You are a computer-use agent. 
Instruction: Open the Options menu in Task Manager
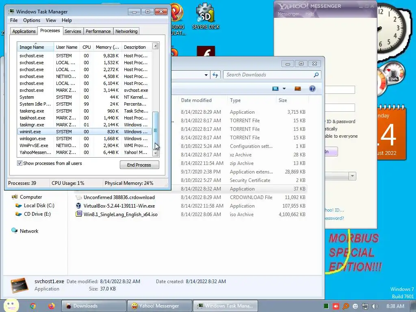point(32,20)
